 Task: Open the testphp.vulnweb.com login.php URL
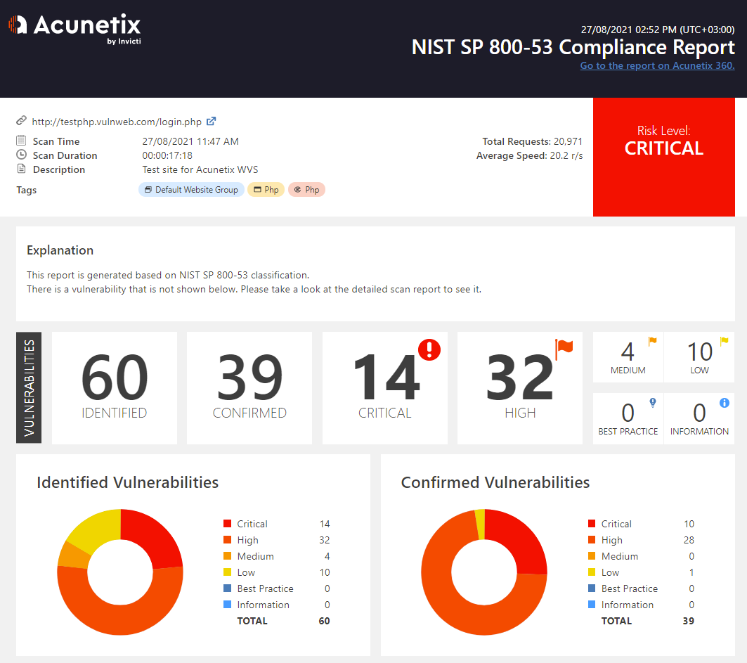[117, 122]
